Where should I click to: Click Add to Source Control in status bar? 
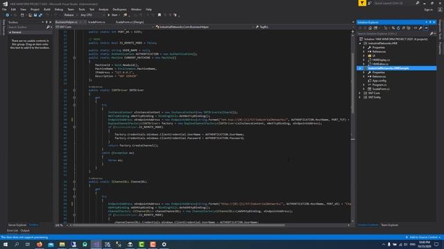point(423,237)
